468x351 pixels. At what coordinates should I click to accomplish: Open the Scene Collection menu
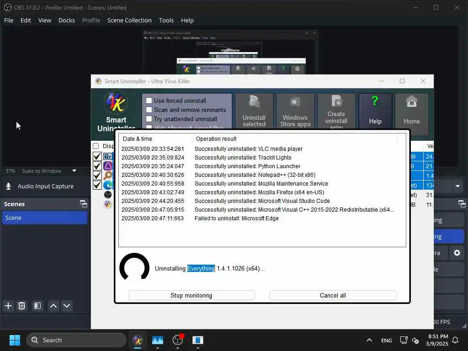[129, 20]
